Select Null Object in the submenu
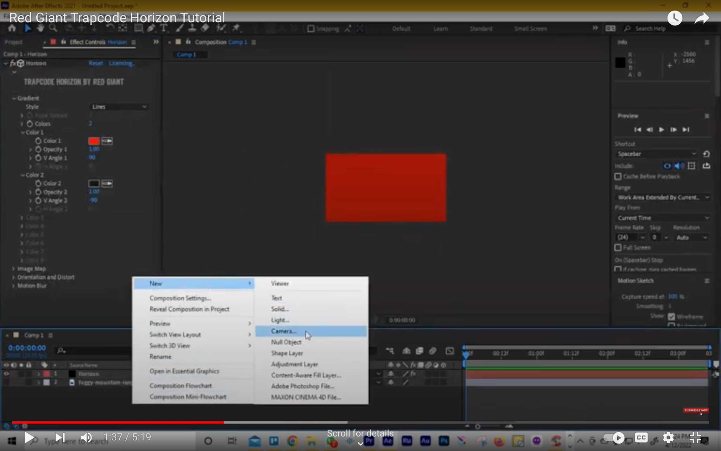 coord(286,342)
